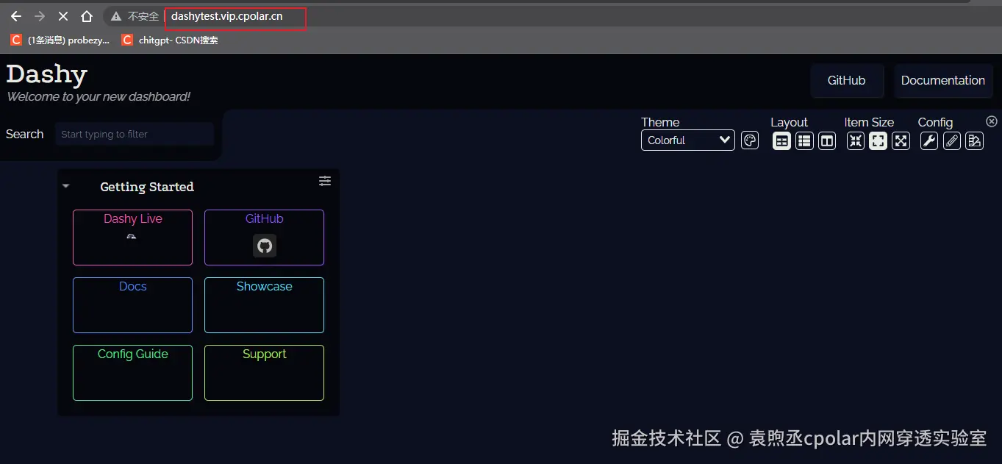
Task: Stop page loading with X button
Action: (x=63, y=16)
